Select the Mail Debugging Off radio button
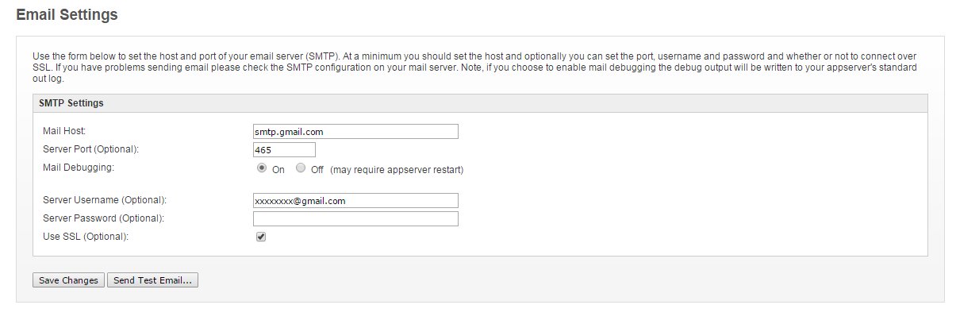This screenshot has width=960, height=324. (300, 168)
